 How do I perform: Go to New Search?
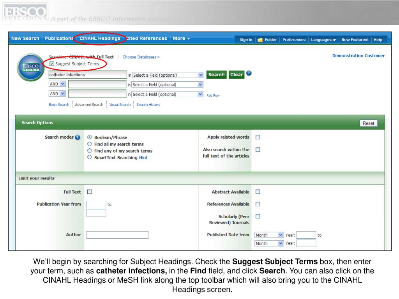25,39
